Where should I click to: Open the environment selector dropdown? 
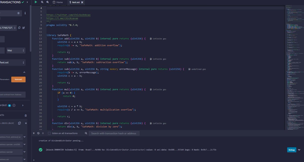coord(11,13)
